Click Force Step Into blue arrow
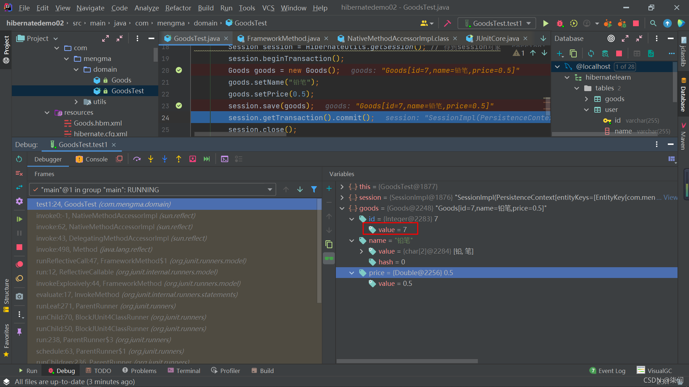 click(x=165, y=159)
